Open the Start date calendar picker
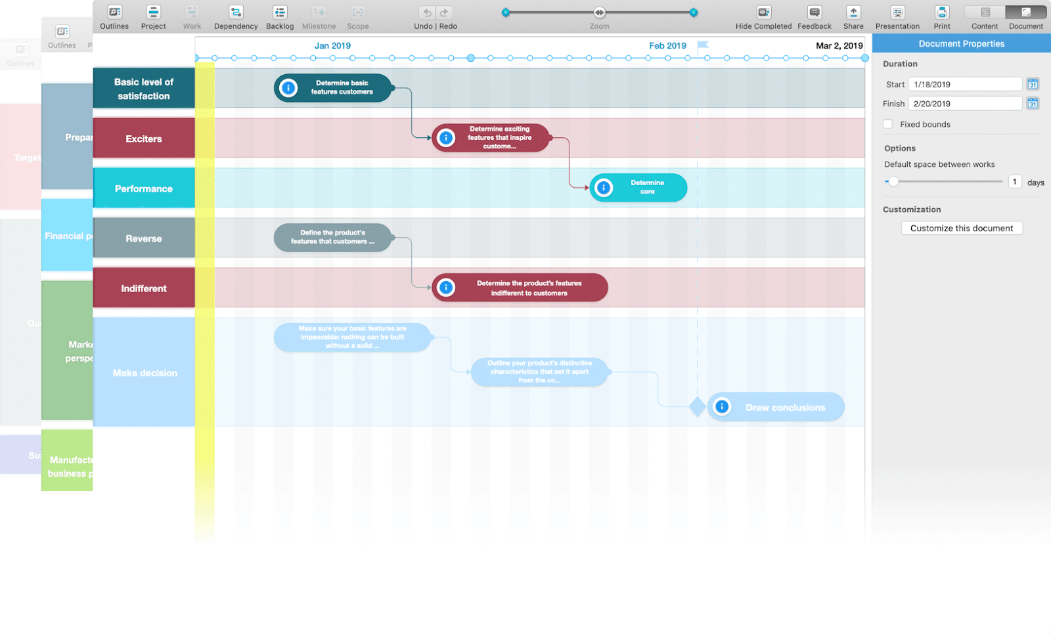This screenshot has width=1051, height=633. click(x=1033, y=84)
